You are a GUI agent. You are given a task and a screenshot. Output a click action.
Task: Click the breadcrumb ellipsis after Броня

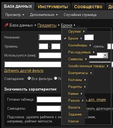pos(78,25)
